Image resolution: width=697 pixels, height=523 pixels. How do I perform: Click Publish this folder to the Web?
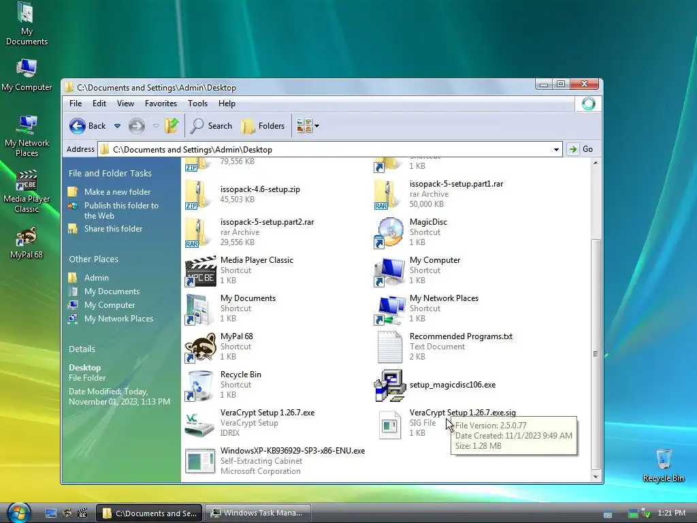click(x=121, y=210)
